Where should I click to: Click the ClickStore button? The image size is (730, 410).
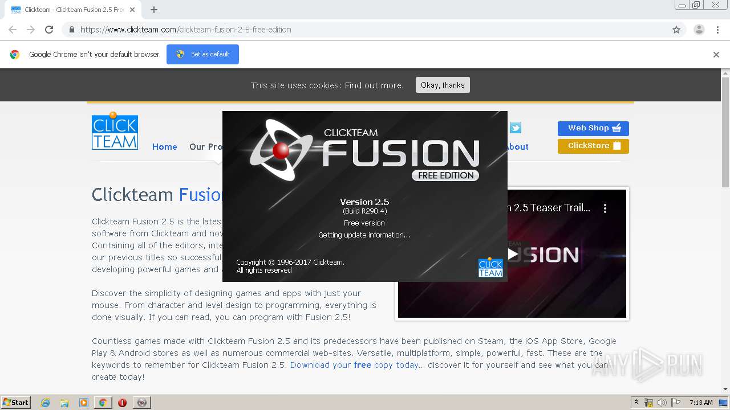(x=593, y=146)
